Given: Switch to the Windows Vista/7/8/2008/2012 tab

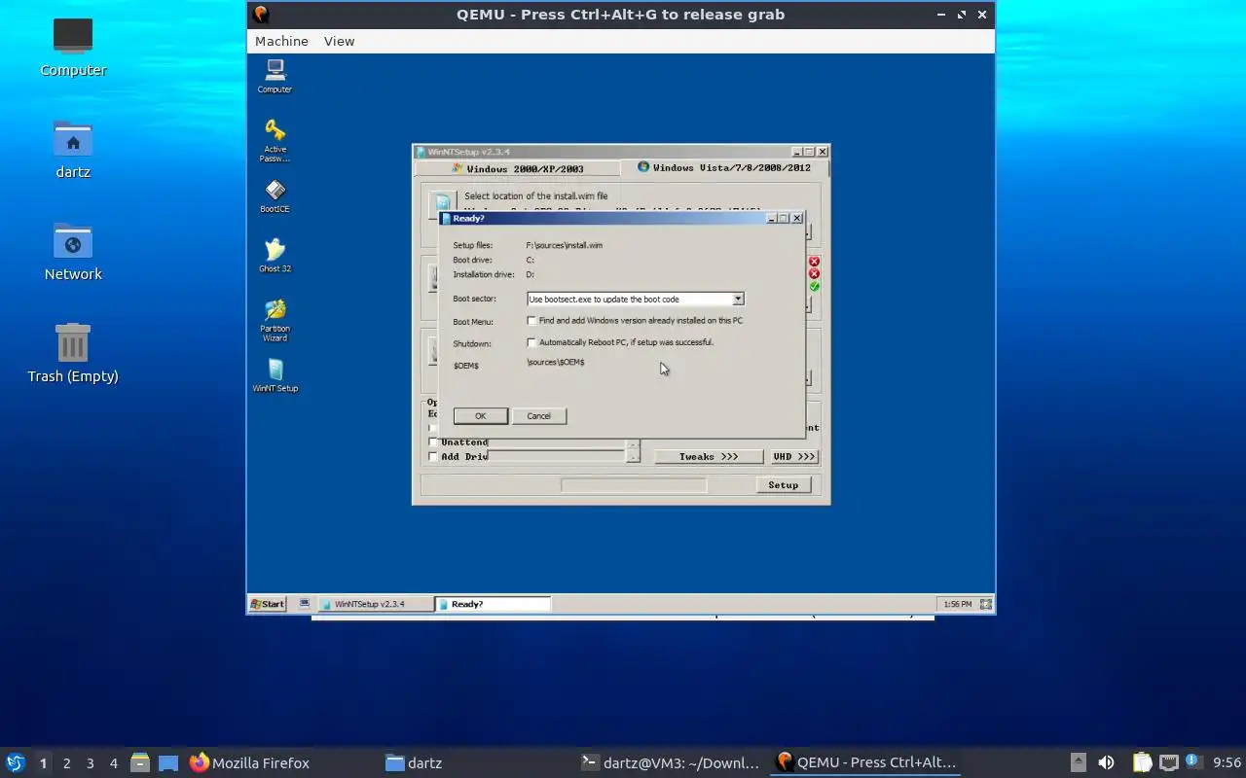Looking at the screenshot, I should [724, 167].
